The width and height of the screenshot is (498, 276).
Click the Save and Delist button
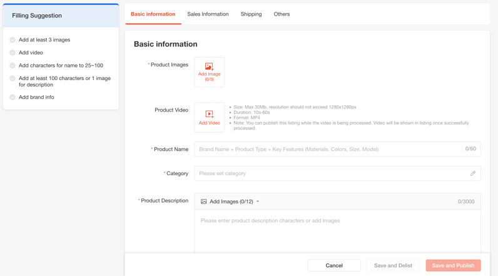coord(393,265)
